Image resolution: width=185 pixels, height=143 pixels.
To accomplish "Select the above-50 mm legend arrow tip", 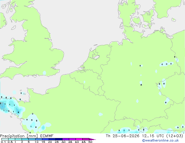I will (92, 139).
